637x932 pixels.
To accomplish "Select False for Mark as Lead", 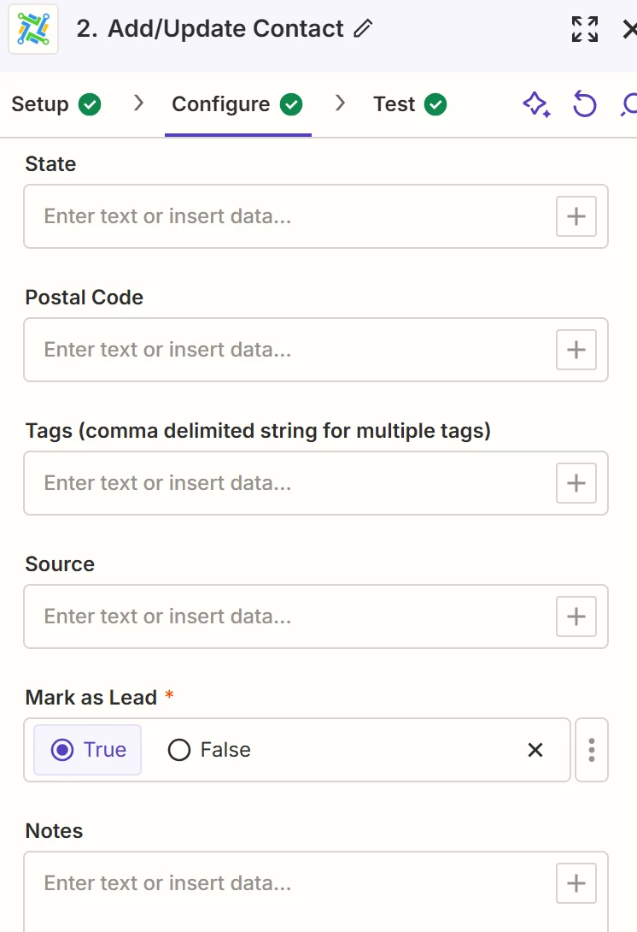I will [209, 750].
